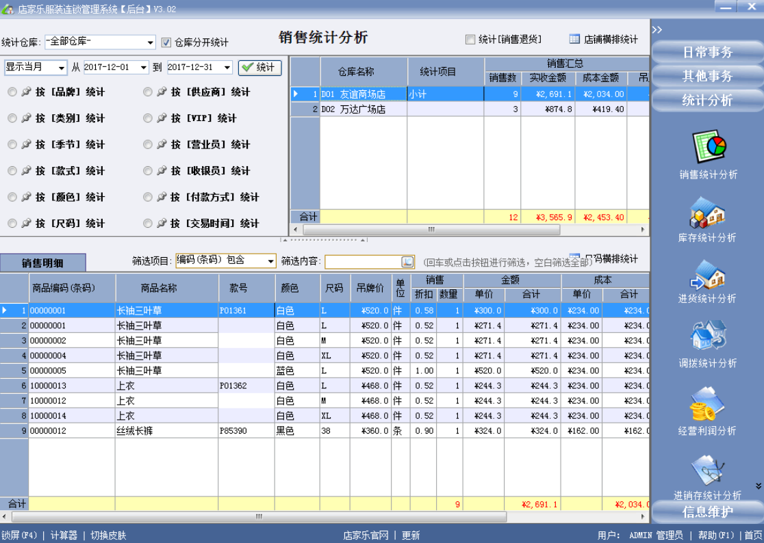This screenshot has width=764, height=543.
Task: Open 经营利润分析 profit icon
Action: (707, 404)
